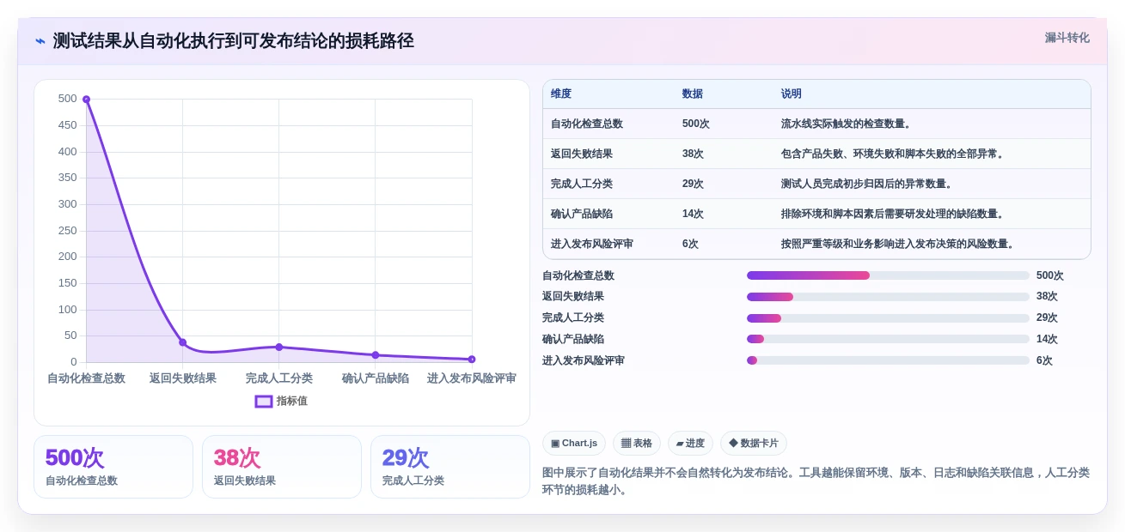Click the 确认产品缺陷 chart data point

tap(375, 354)
